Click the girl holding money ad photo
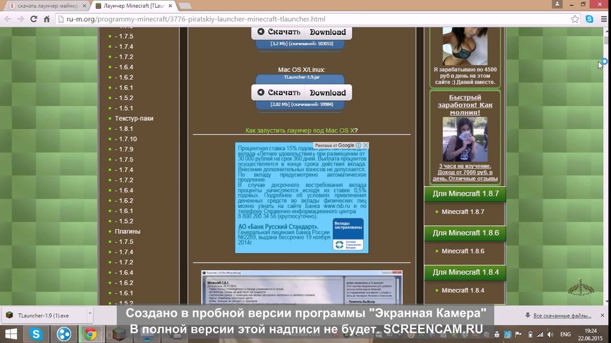This screenshot has width=611, height=343. pos(465,139)
